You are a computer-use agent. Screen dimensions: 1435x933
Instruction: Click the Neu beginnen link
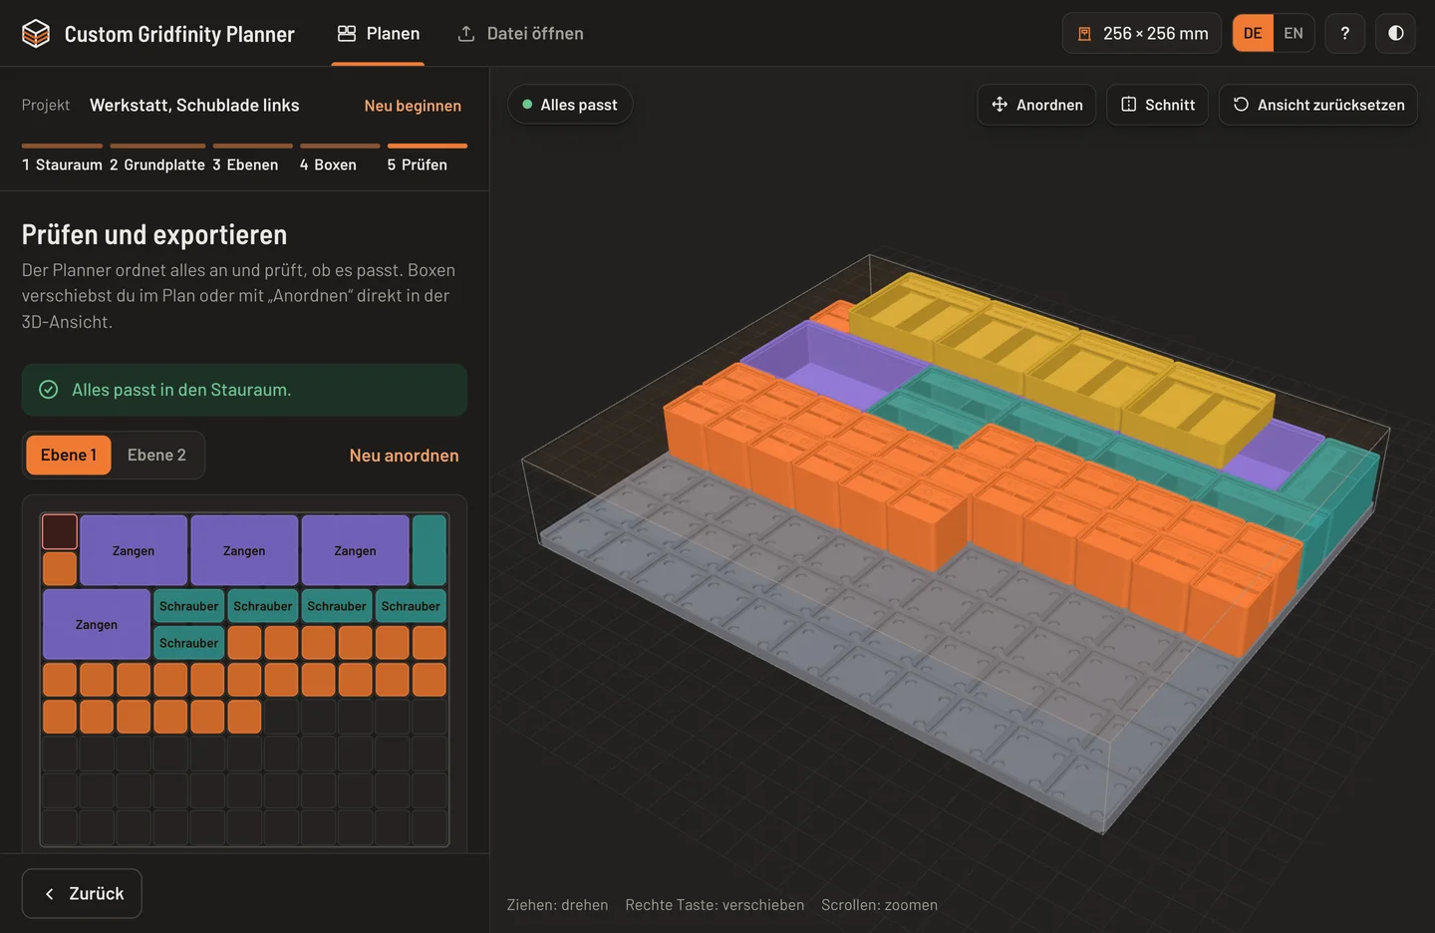pyautogui.click(x=413, y=106)
